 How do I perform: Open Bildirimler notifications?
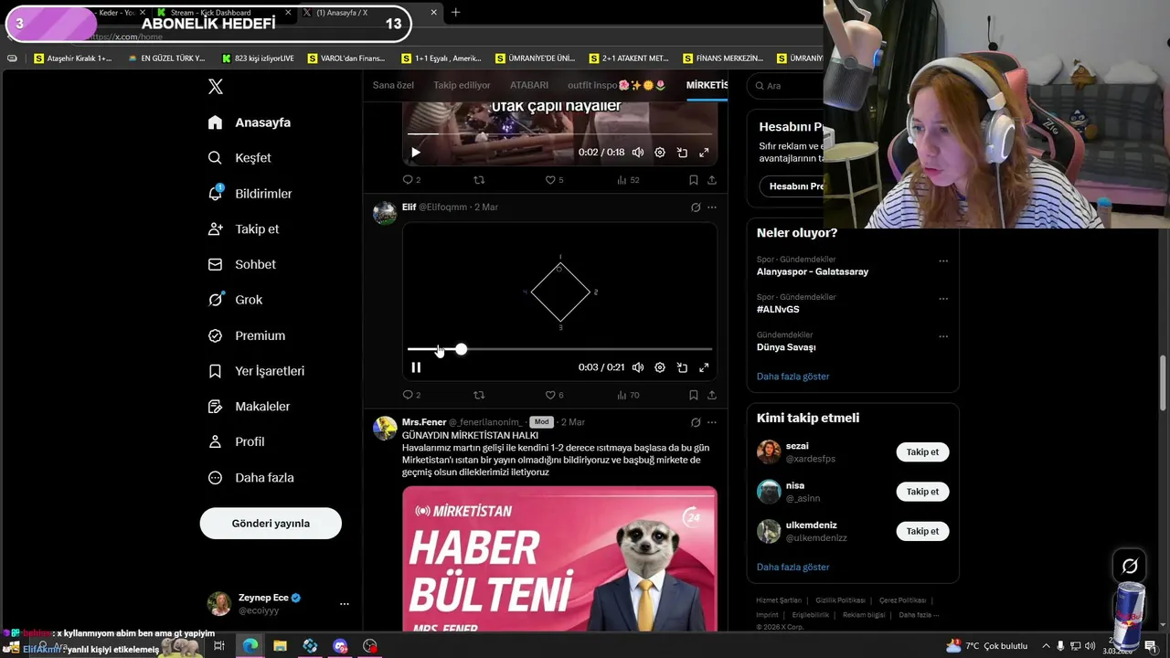(250, 194)
